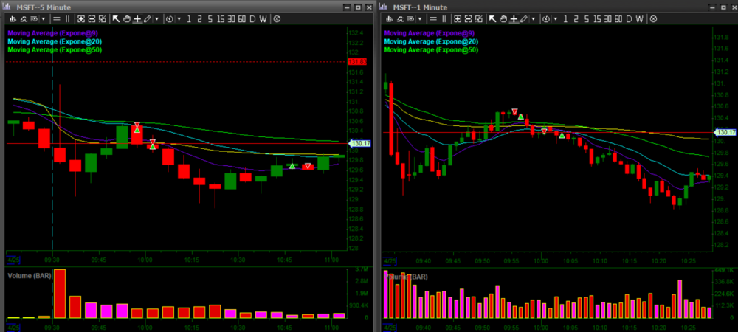Viewport: 738px width, 332px height.
Task: Click vertical line tool in 1 Minute chart toolbar
Action: click(x=445, y=18)
